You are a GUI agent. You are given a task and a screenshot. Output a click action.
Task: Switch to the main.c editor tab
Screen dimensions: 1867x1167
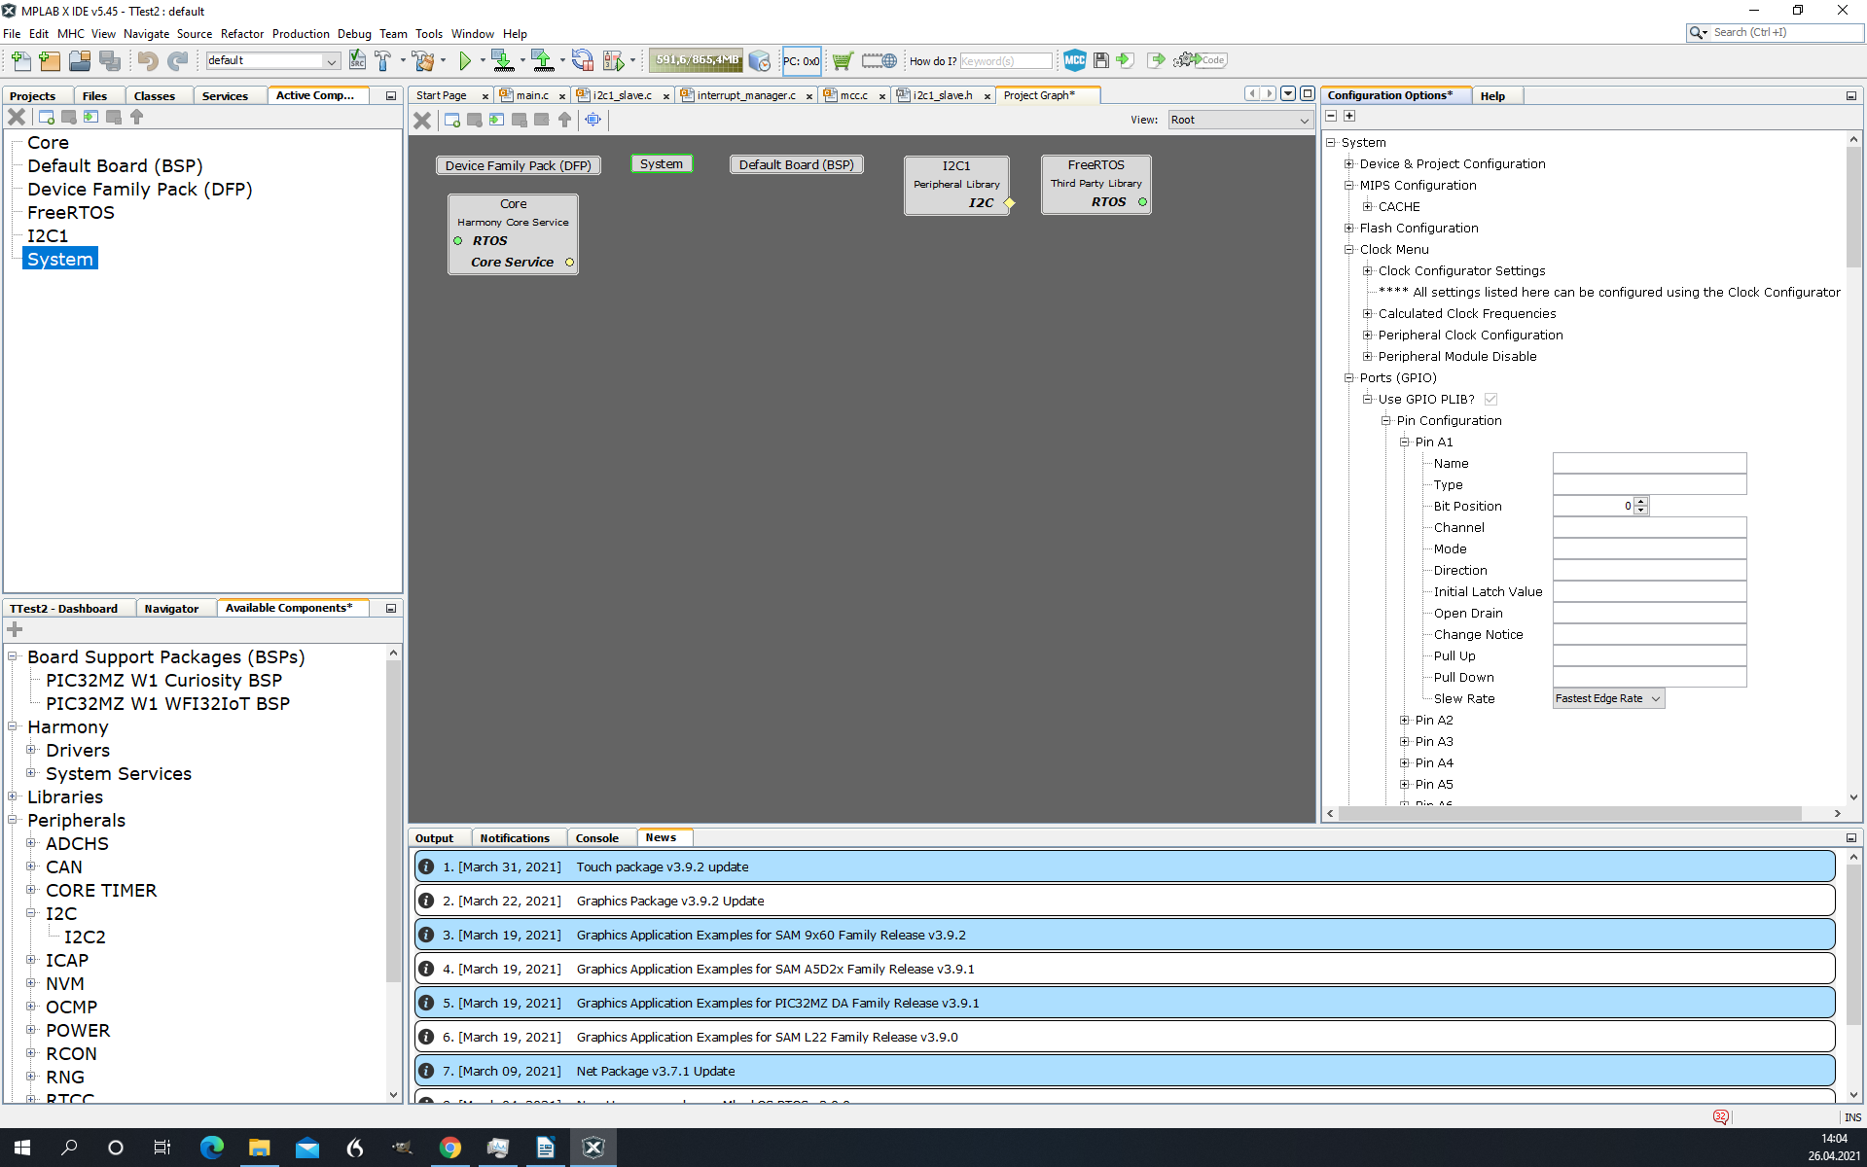pos(531,95)
